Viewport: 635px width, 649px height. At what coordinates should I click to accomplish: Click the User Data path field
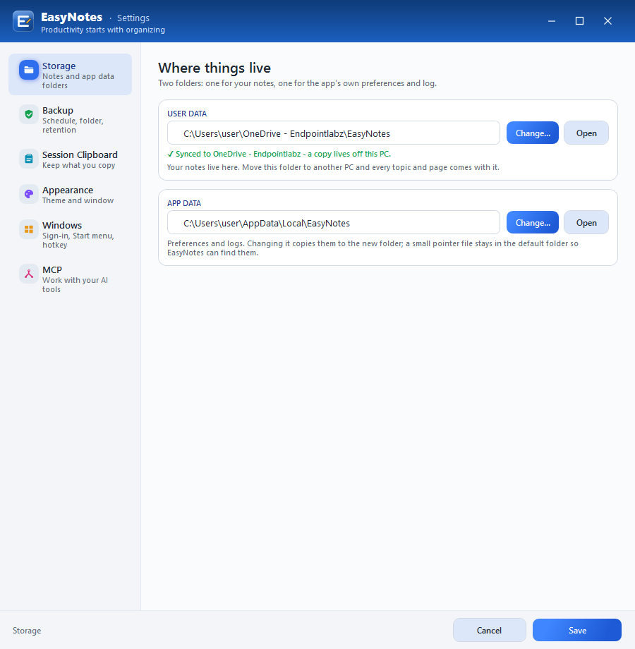click(x=334, y=133)
